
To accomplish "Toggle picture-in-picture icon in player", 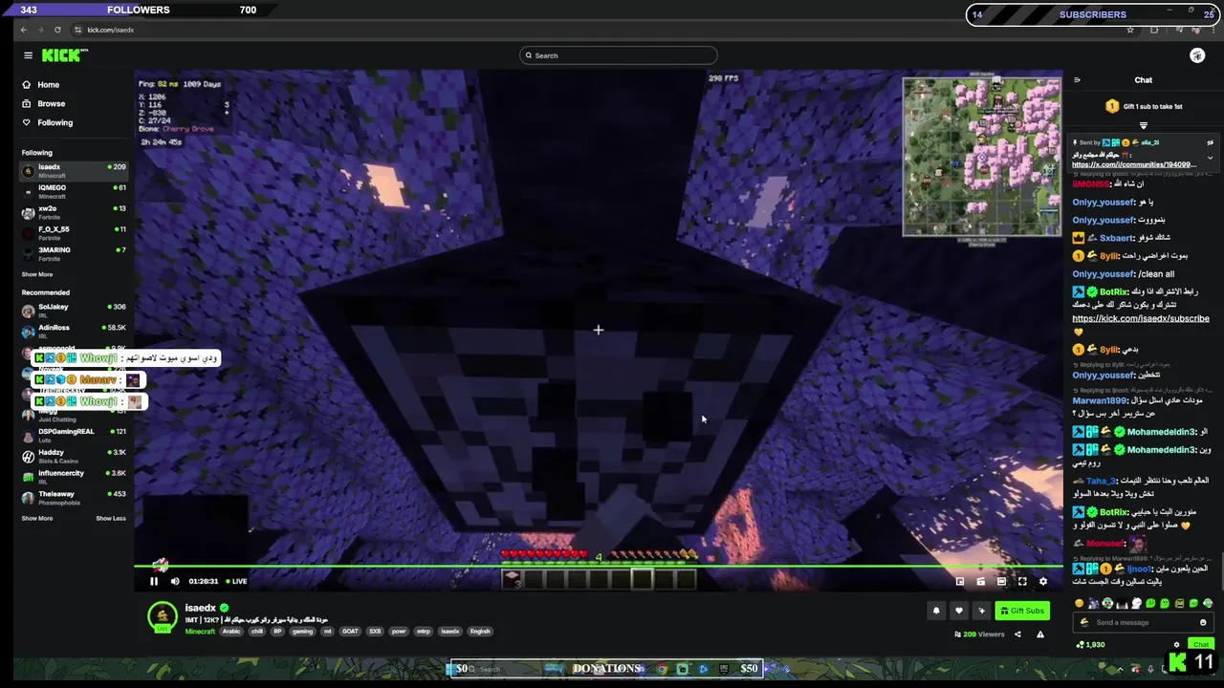I will tap(980, 581).
